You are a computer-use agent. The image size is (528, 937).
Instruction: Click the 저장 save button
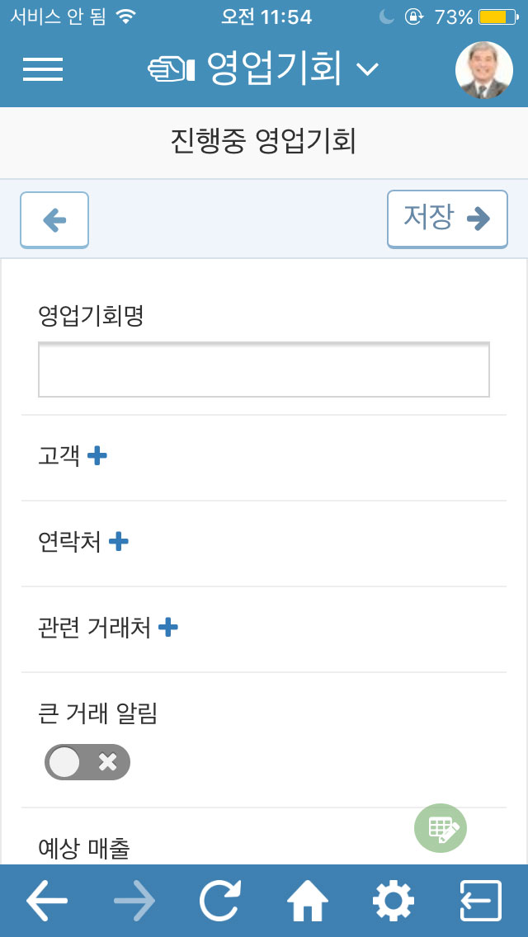coord(447,219)
